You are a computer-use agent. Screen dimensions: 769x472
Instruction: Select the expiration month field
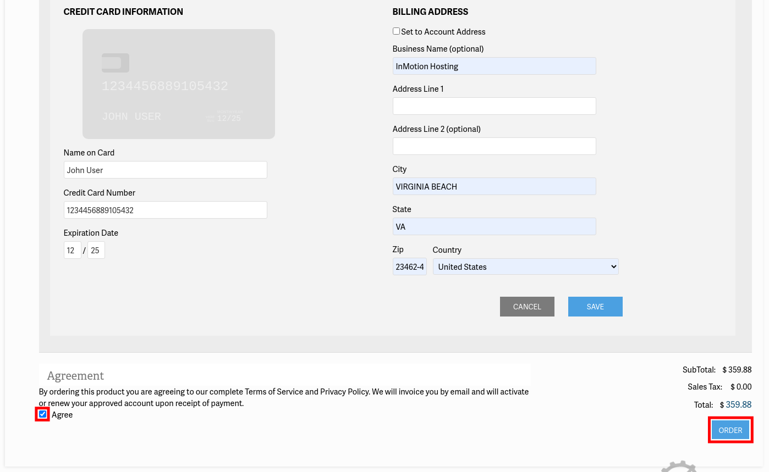point(72,251)
